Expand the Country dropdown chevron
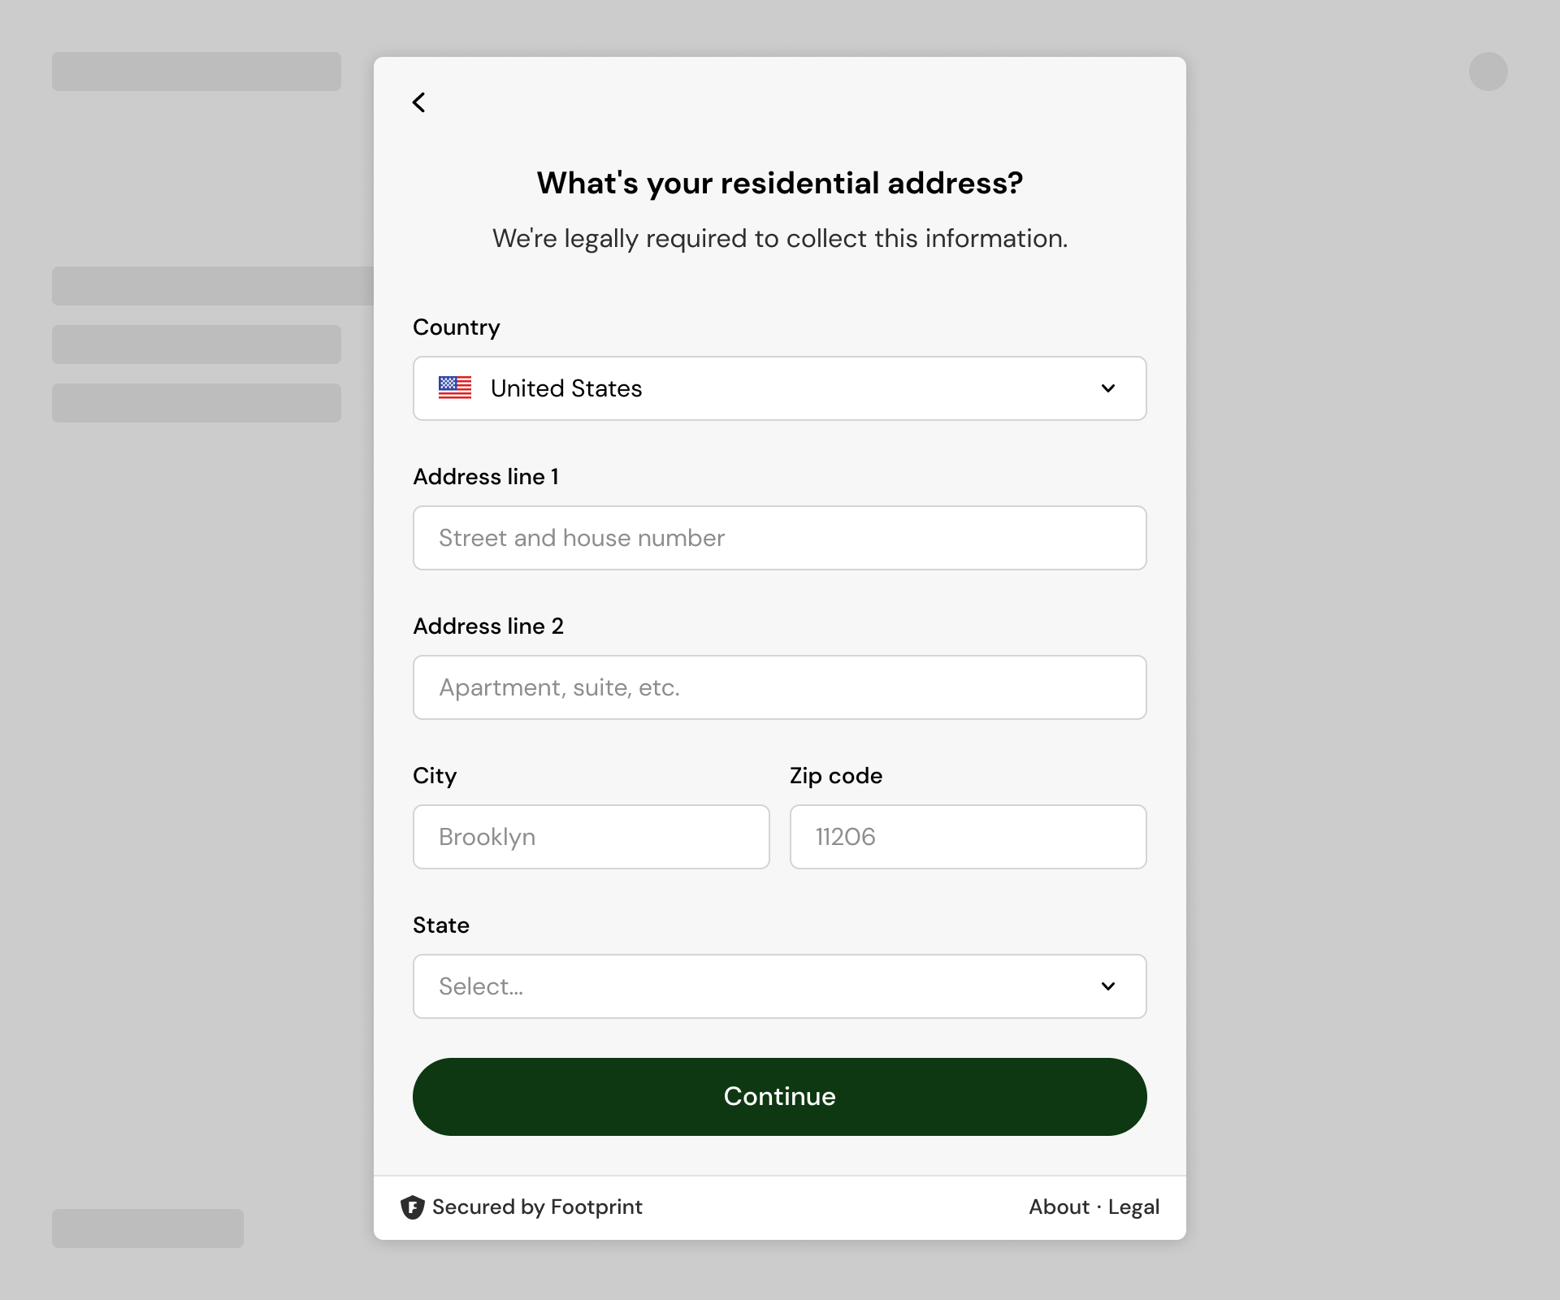Image resolution: width=1560 pixels, height=1300 pixels. [x=1108, y=388]
